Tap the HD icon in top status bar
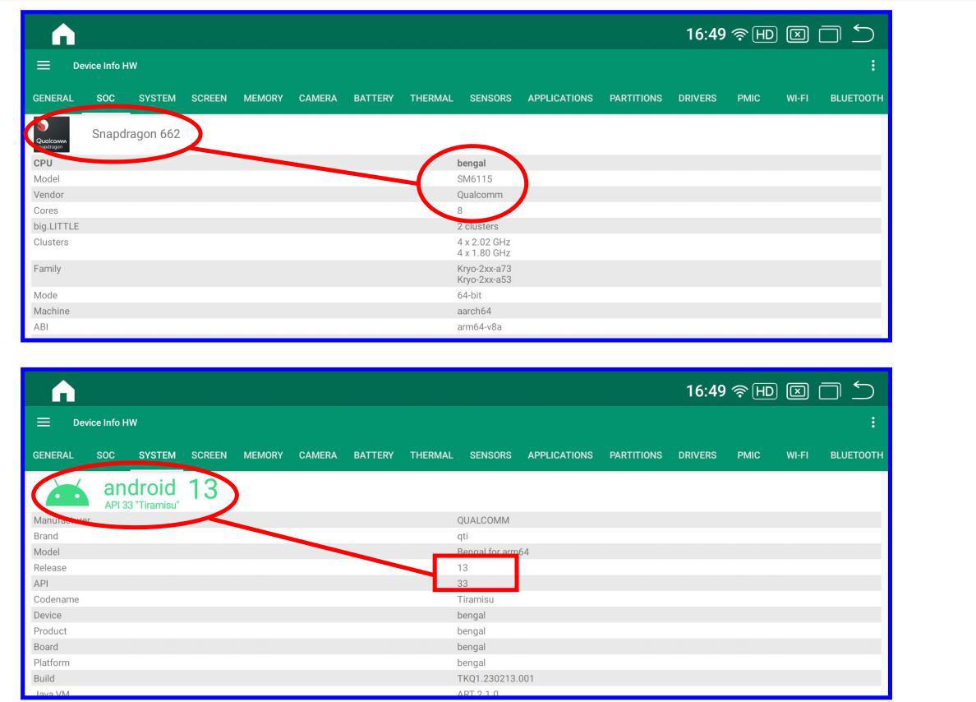The width and height of the screenshot is (976, 702). click(764, 35)
